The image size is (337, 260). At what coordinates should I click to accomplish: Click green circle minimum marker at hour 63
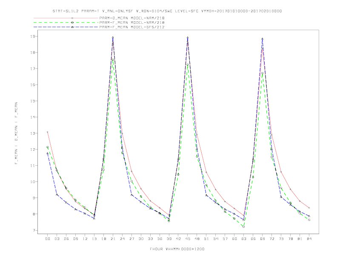tap(244, 227)
